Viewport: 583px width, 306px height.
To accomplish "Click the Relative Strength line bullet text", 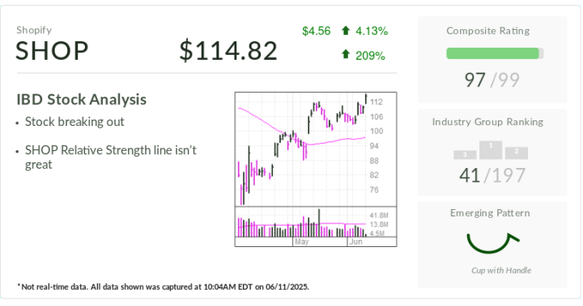I will (110, 157).
